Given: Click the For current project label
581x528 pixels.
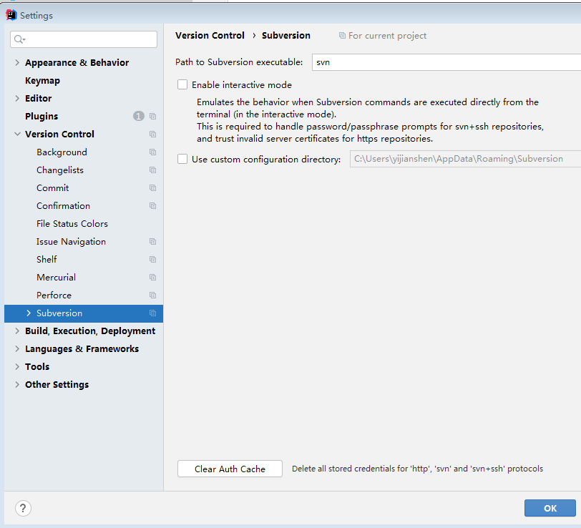Looking at the screenshot, I should tap(387, 36).
